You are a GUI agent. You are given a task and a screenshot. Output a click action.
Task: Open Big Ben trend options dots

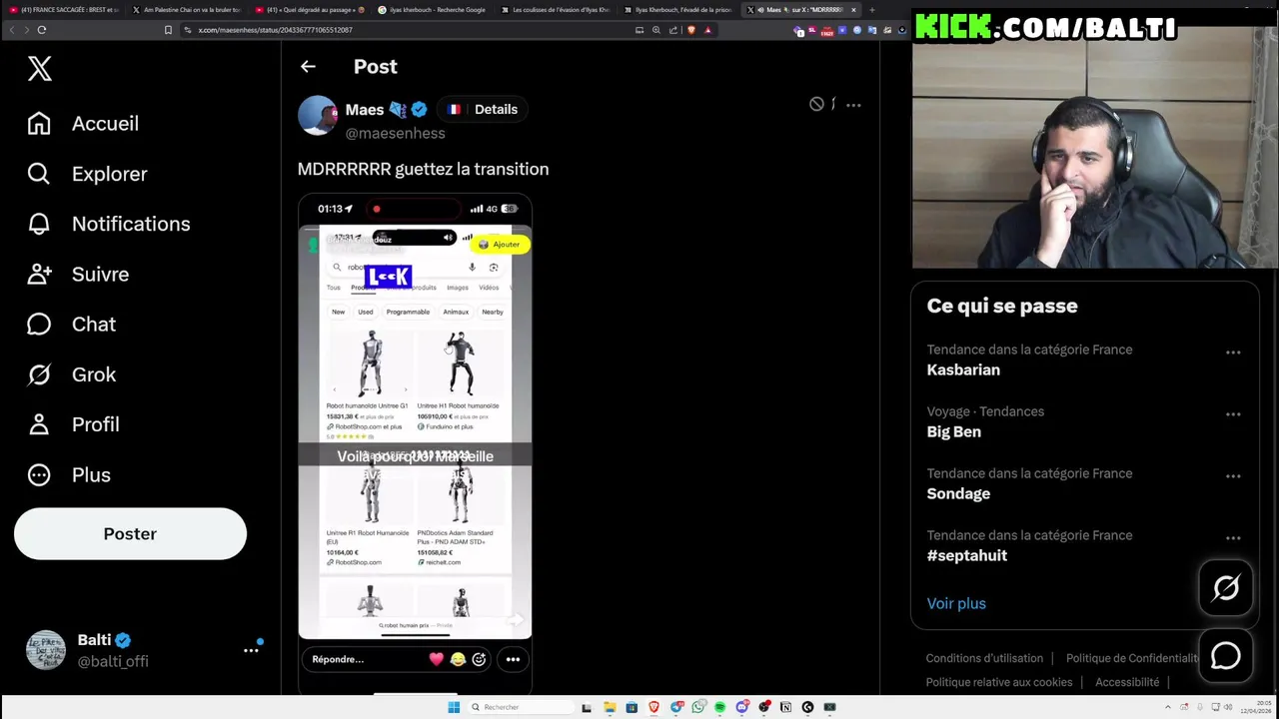tap(1233, 414)
